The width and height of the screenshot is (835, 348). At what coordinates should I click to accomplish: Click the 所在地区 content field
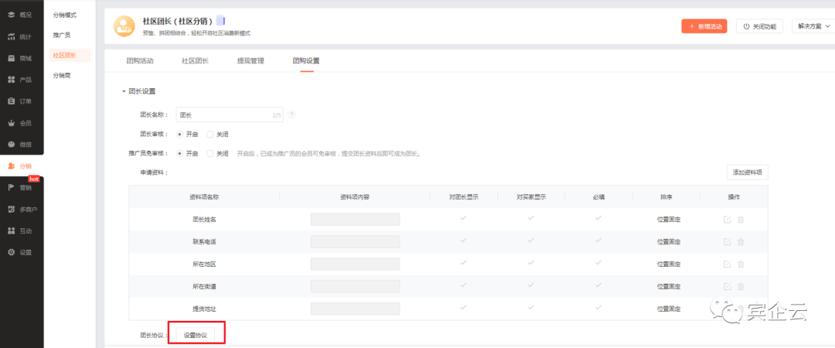tap(355, 264)
